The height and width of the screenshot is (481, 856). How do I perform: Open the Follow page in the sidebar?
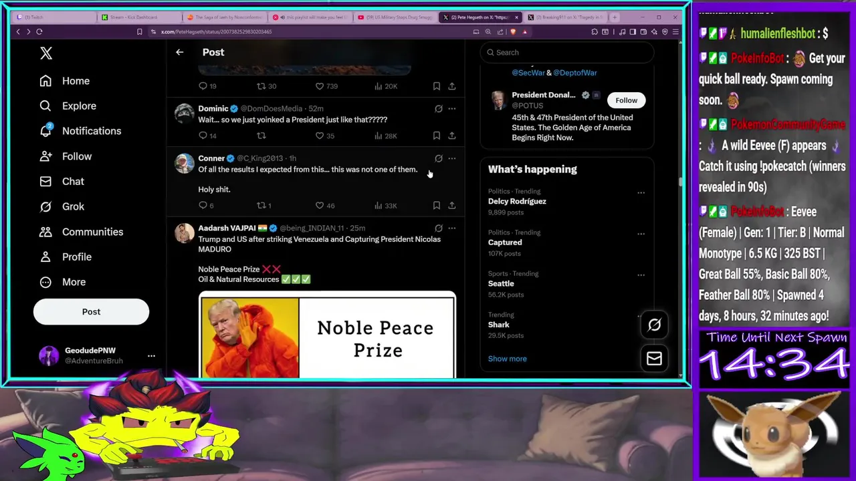point(66,156)
